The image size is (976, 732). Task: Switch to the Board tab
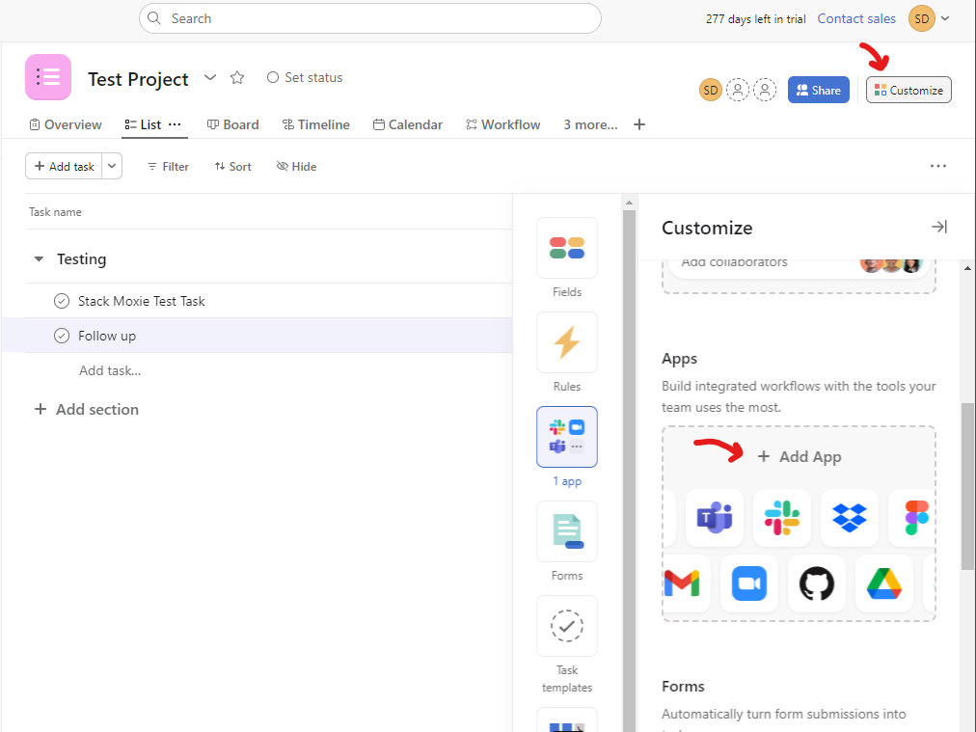pos(232,125)
